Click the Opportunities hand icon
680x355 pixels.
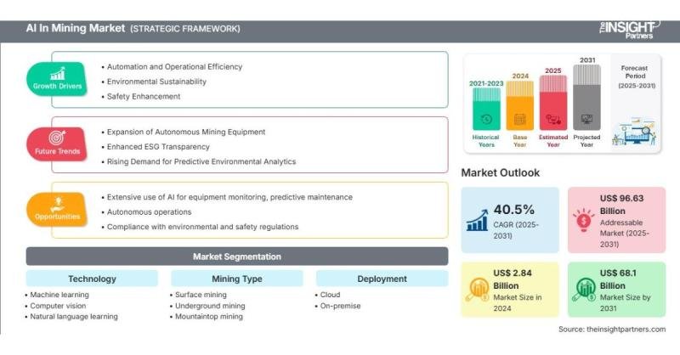coord(58,202)
